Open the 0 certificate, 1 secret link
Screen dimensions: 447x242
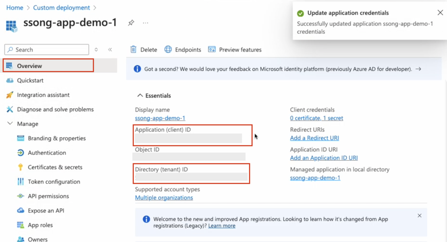[x=316, y=118]
